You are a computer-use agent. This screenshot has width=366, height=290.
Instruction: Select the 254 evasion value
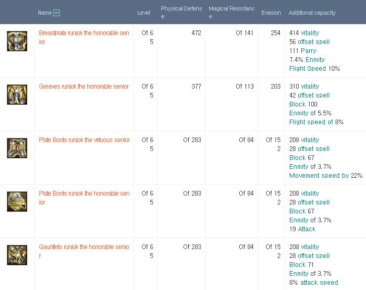(x=276, y=33)
